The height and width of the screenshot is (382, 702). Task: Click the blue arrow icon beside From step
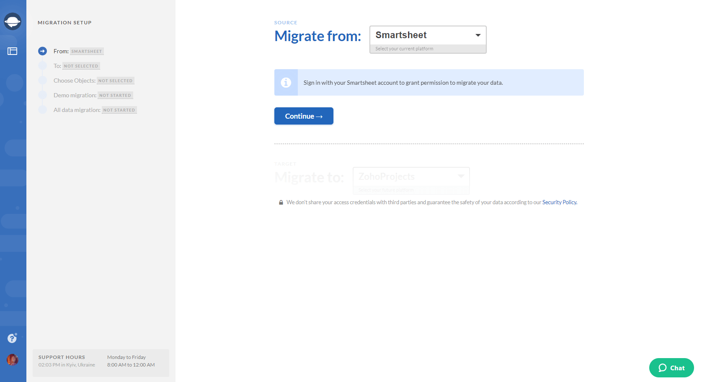coord(42,51)
